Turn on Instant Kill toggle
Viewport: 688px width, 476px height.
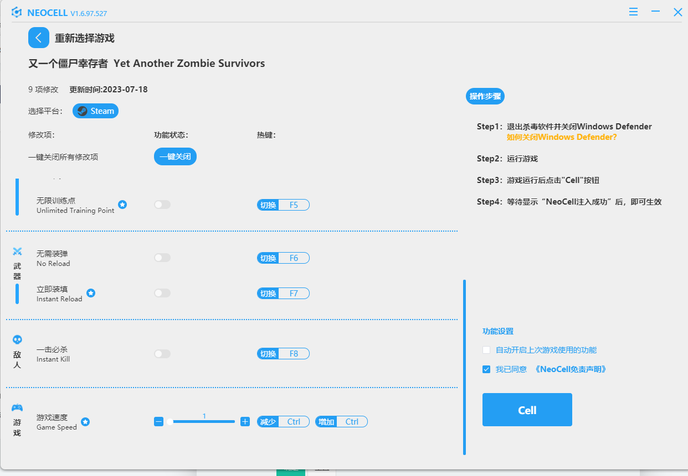coord(162,354)
